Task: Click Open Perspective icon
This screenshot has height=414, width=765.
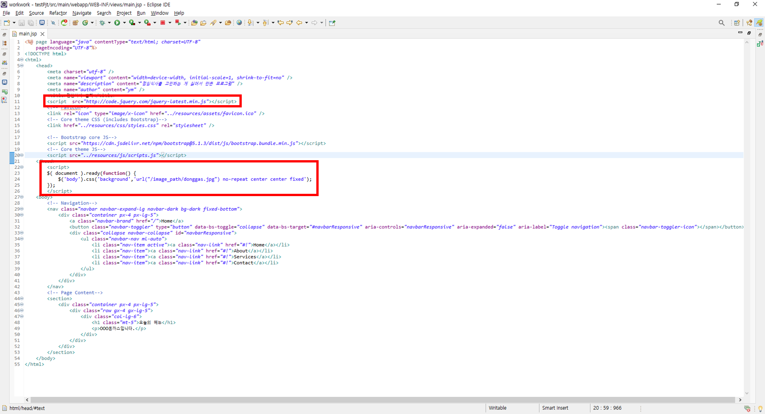Action: pyautogui.click(x=737, y=23)
